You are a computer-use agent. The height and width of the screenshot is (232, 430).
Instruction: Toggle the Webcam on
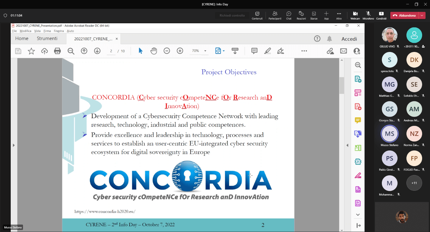pos(355,15)
